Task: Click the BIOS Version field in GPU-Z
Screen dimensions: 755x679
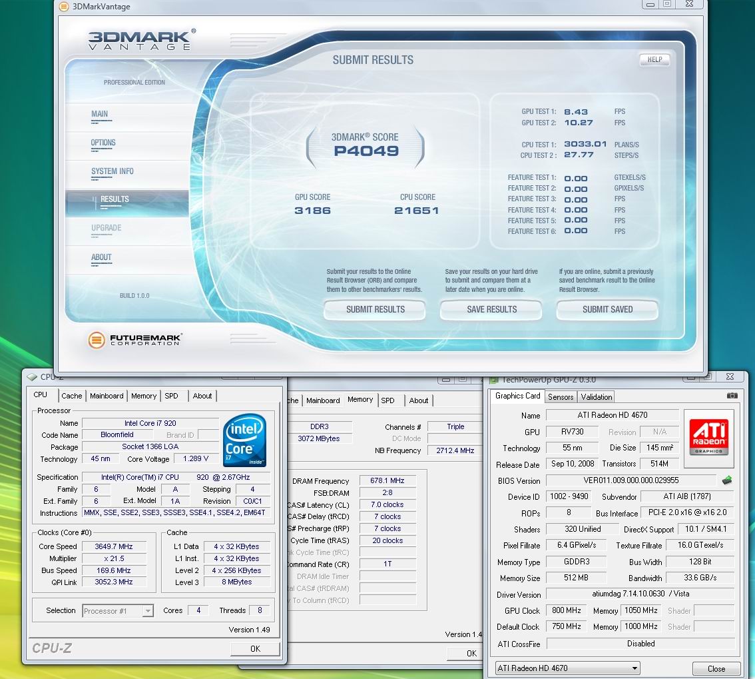Action: [630, 480]
